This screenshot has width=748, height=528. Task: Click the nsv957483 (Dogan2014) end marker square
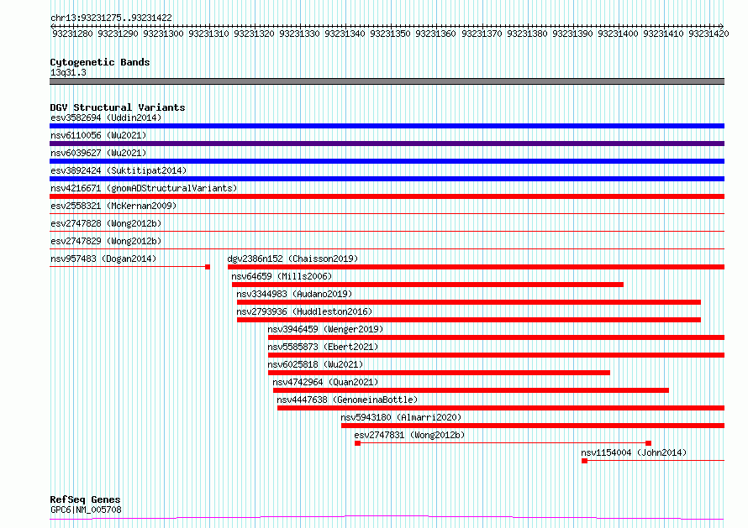coord(208,267)
